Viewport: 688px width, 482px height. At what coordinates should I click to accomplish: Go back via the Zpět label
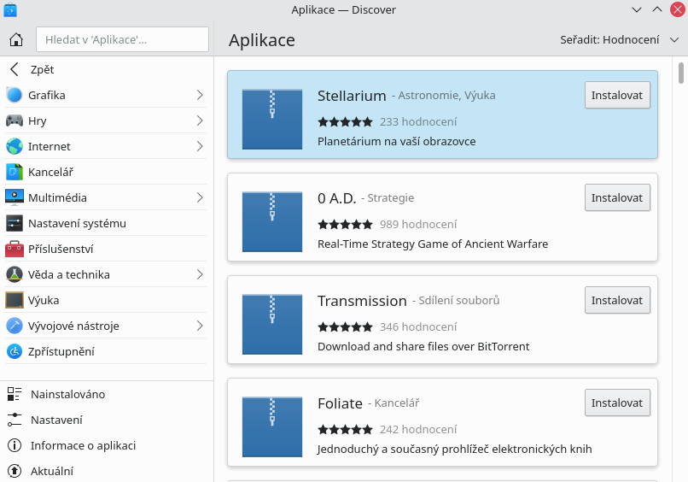(x=42, y=69)
